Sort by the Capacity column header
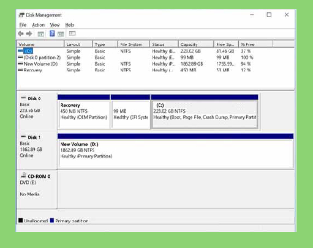Image resolution: width=313 pixels, height=248 pixels. point(196,44)
